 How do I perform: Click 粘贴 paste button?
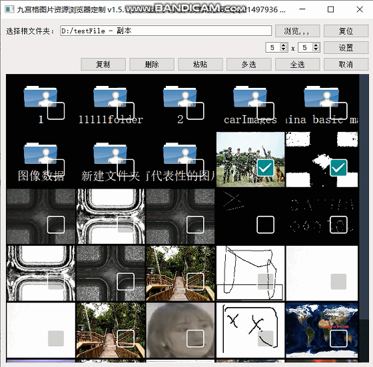point(200,64)
